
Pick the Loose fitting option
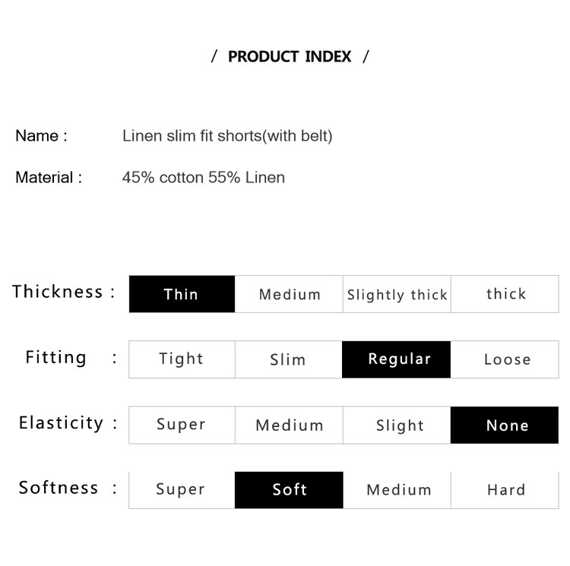pos(505,359)
